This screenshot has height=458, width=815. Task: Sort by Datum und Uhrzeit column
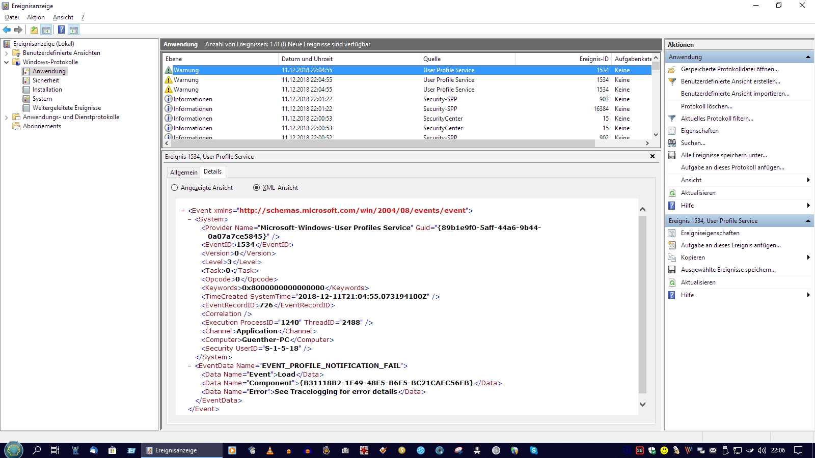[349, 59]
